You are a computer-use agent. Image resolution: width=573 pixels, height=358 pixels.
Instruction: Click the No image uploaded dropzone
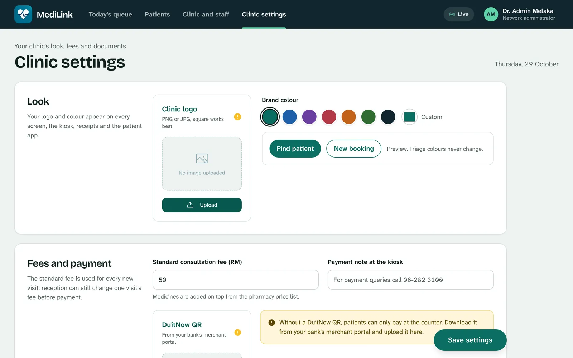[202, 164]
